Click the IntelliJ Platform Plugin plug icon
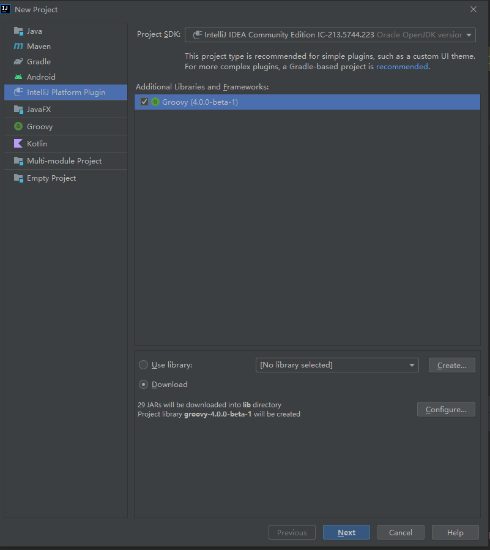 pyautogui.click(x=18, y=92)
